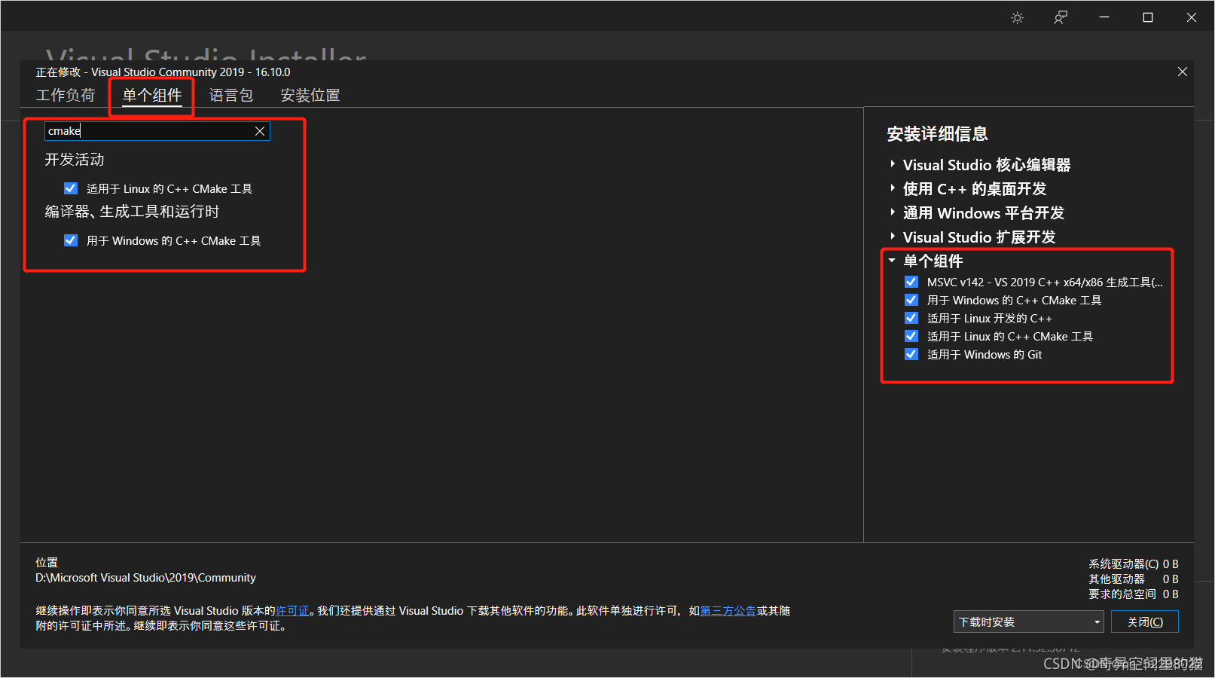Enable 适用于 Linux 的 C++ CMake 工具 under 开发活动
This screenshot has width=1215, height=678.
pyautogui.click(x=70, y=188)
